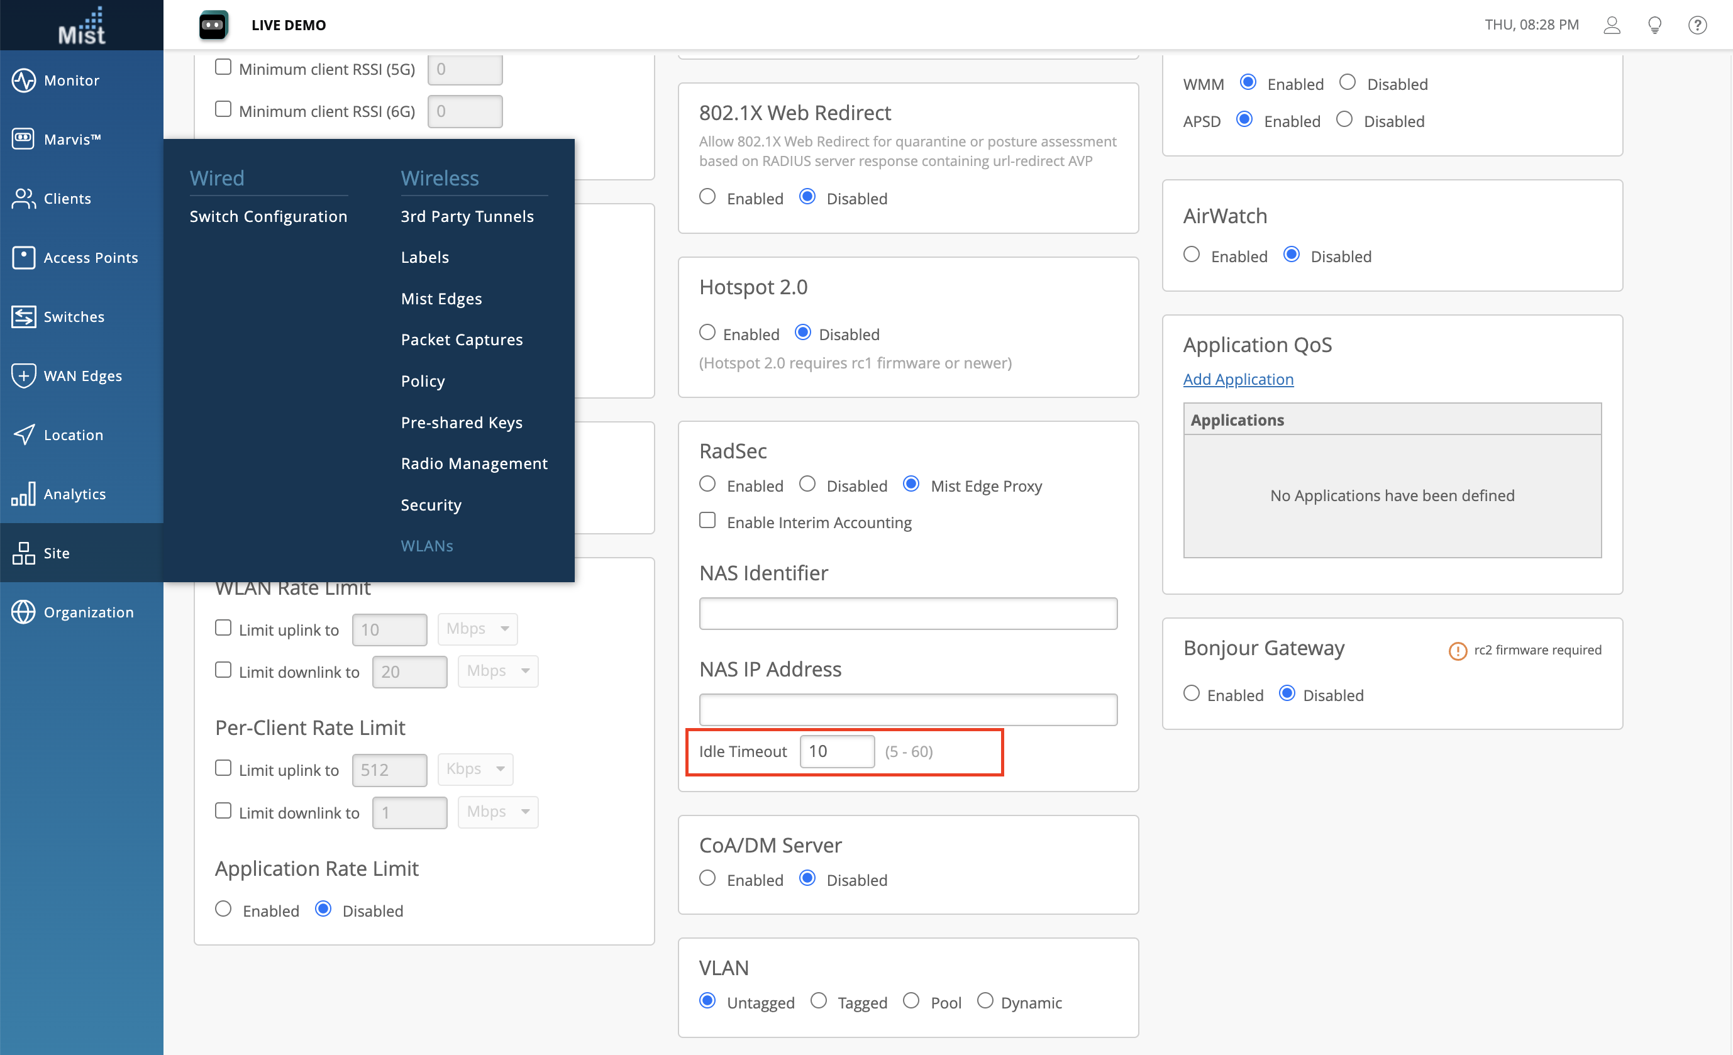Image resolution: width=1733 pixels, height=1055 pixels.
Task: Expand Per-Client downlink Mbps dropdown
Action: (x=497, y=812)
